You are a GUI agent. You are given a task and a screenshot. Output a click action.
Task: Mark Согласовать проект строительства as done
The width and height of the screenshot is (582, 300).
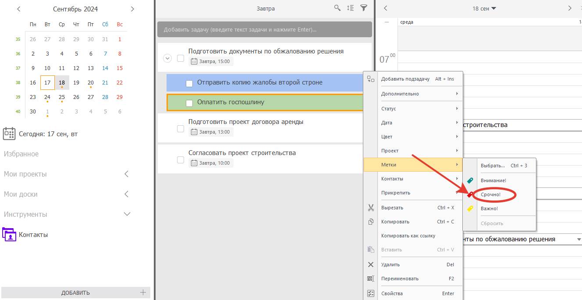click(x=181, y=160)
